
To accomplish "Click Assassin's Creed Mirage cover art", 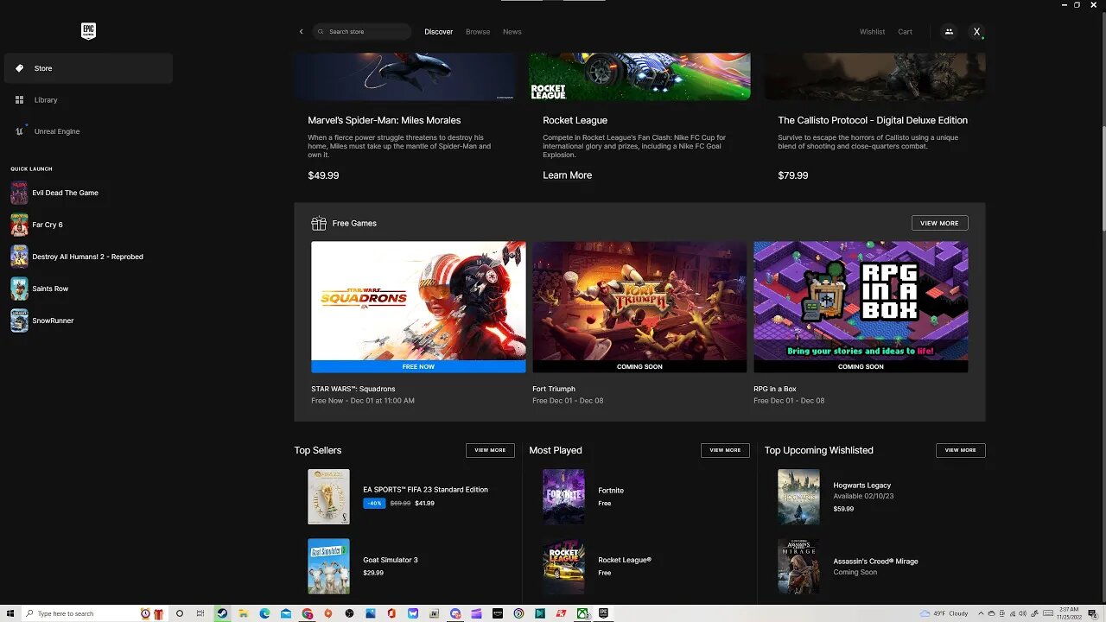I will point(798,566).
